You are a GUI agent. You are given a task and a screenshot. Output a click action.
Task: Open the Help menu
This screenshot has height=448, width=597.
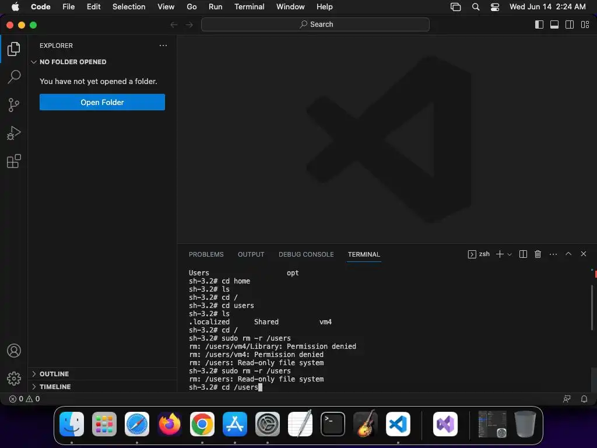click(324, 7)
